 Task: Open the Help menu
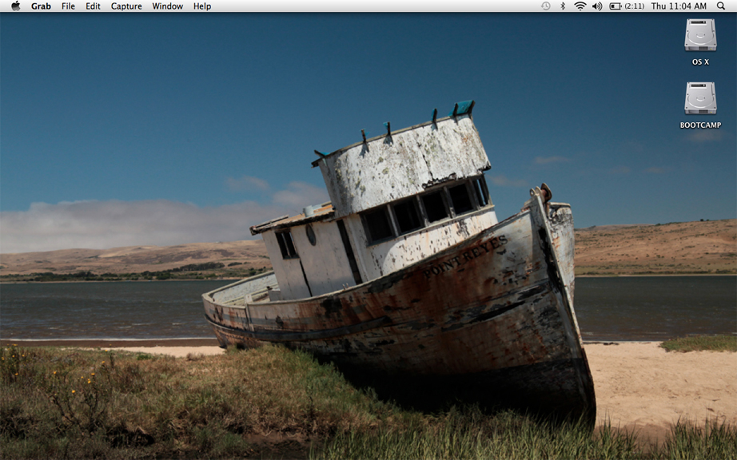[x=202, y=6]
